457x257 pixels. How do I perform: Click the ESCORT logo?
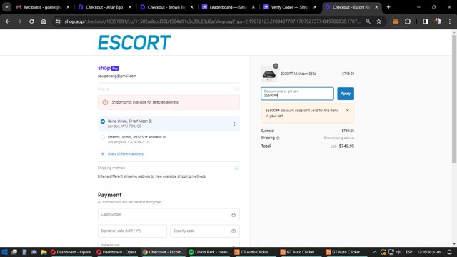[134, 43]
